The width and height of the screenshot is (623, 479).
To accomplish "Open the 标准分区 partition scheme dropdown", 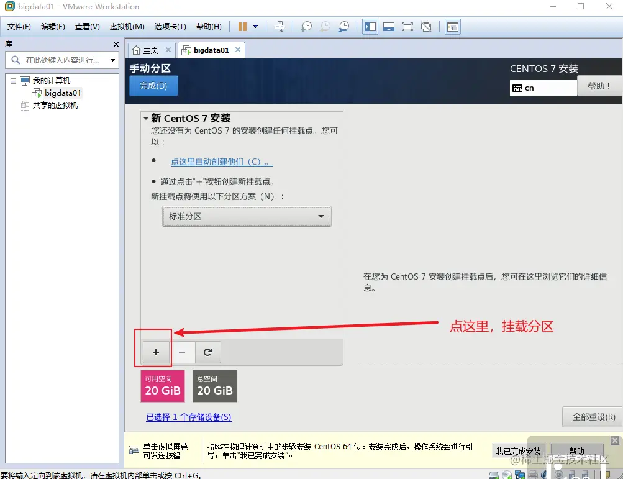I will coord(247,216).
